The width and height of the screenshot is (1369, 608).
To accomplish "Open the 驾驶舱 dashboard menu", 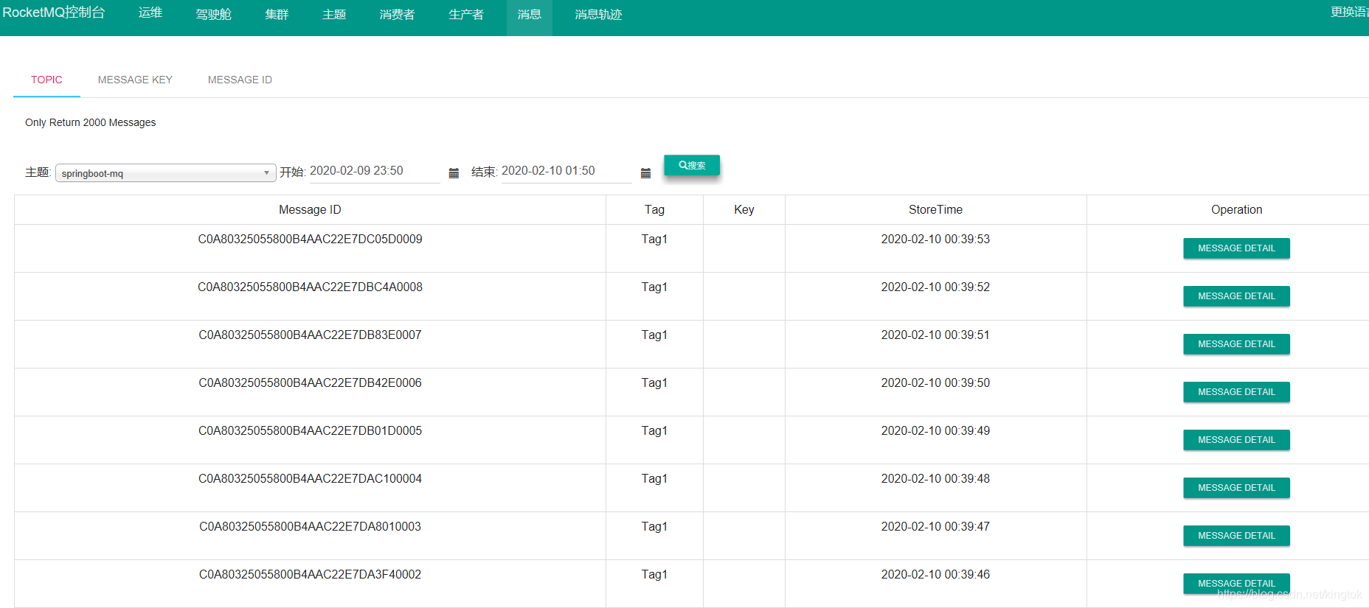I will (213, 14).
